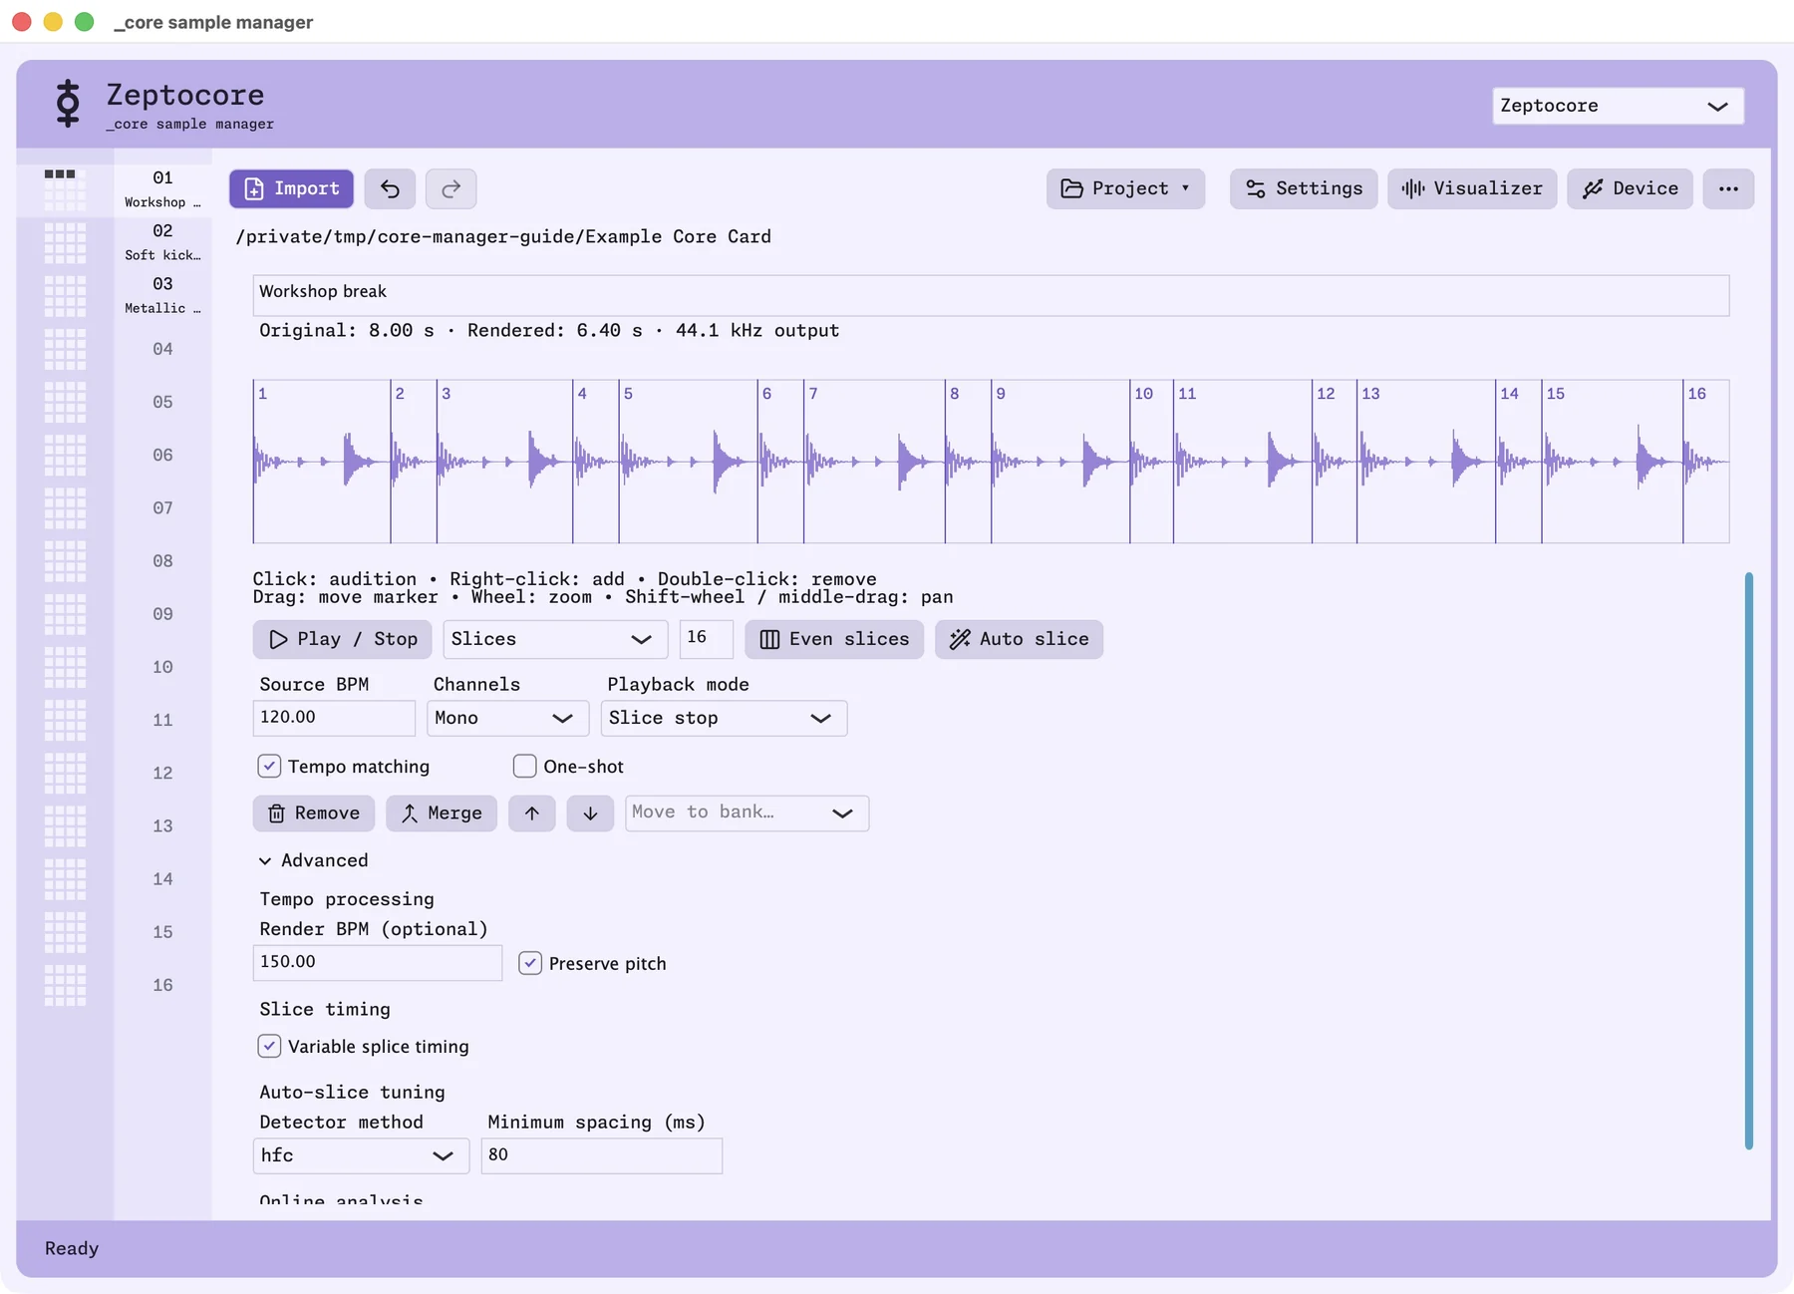Click the grid icon for bank 08

point(65,561)
